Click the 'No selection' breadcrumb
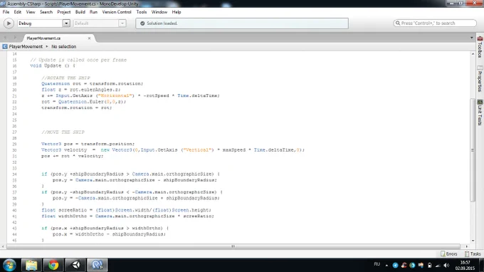Screen dimensions: 484x272 pyautogui.click(x=63, y=46)
